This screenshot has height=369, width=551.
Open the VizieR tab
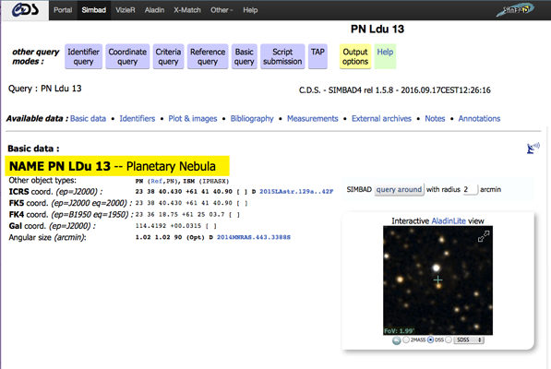[126, 10]
